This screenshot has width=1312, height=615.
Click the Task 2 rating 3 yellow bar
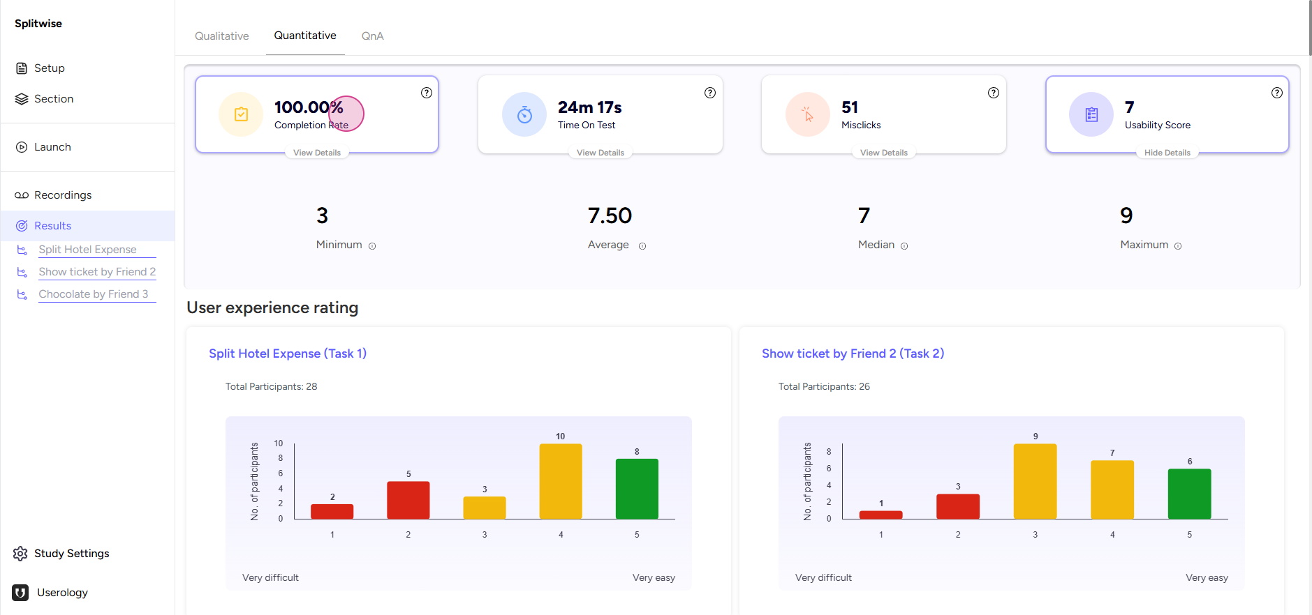pos(1035,481)
